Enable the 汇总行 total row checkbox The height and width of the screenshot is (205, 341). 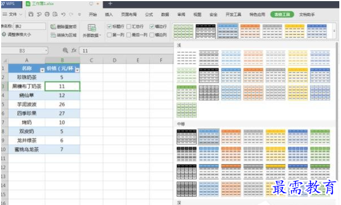click(129, 26)
